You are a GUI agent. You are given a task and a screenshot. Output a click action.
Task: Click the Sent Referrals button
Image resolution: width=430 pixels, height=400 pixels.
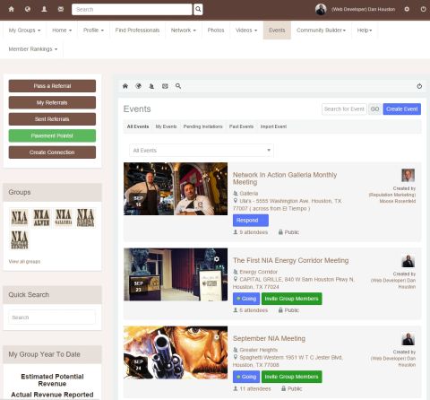click(52, 119)
